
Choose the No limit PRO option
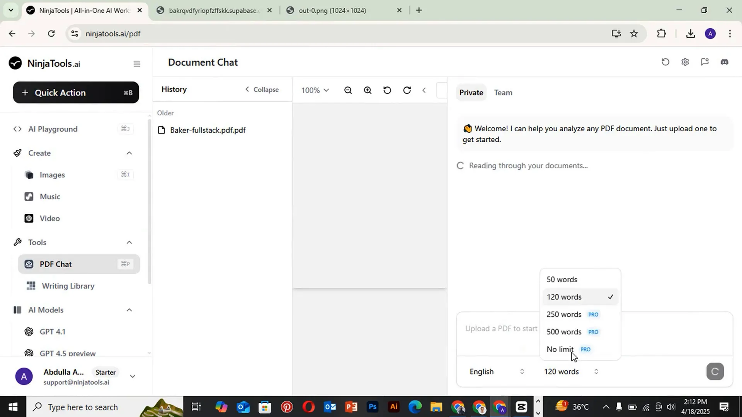(580, 349)
